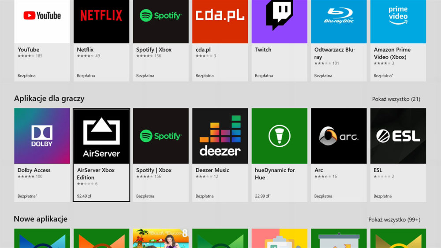Image resolution: width=441 pixels, height=248 pixels.
Task: Click the Dolby logo image
Action: tap(42, 136)
